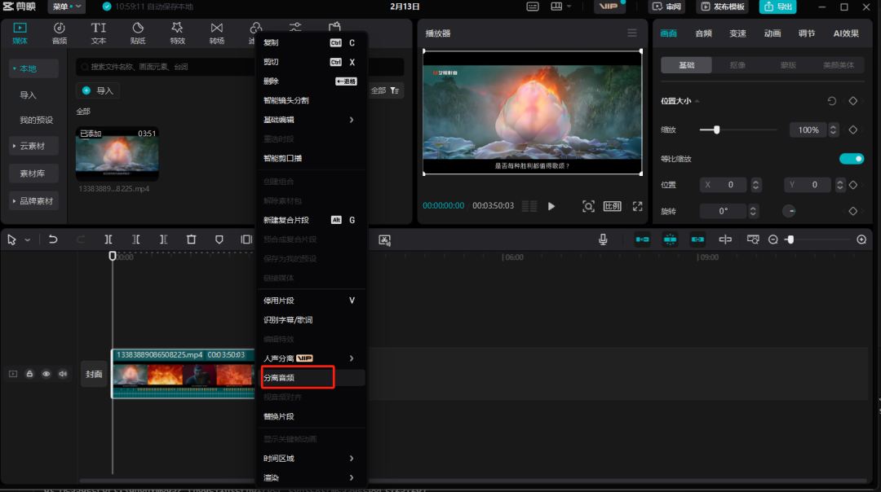Choose 复制 from the context menu
Viewport: 881px width, 492px height.
coord(310,42)
